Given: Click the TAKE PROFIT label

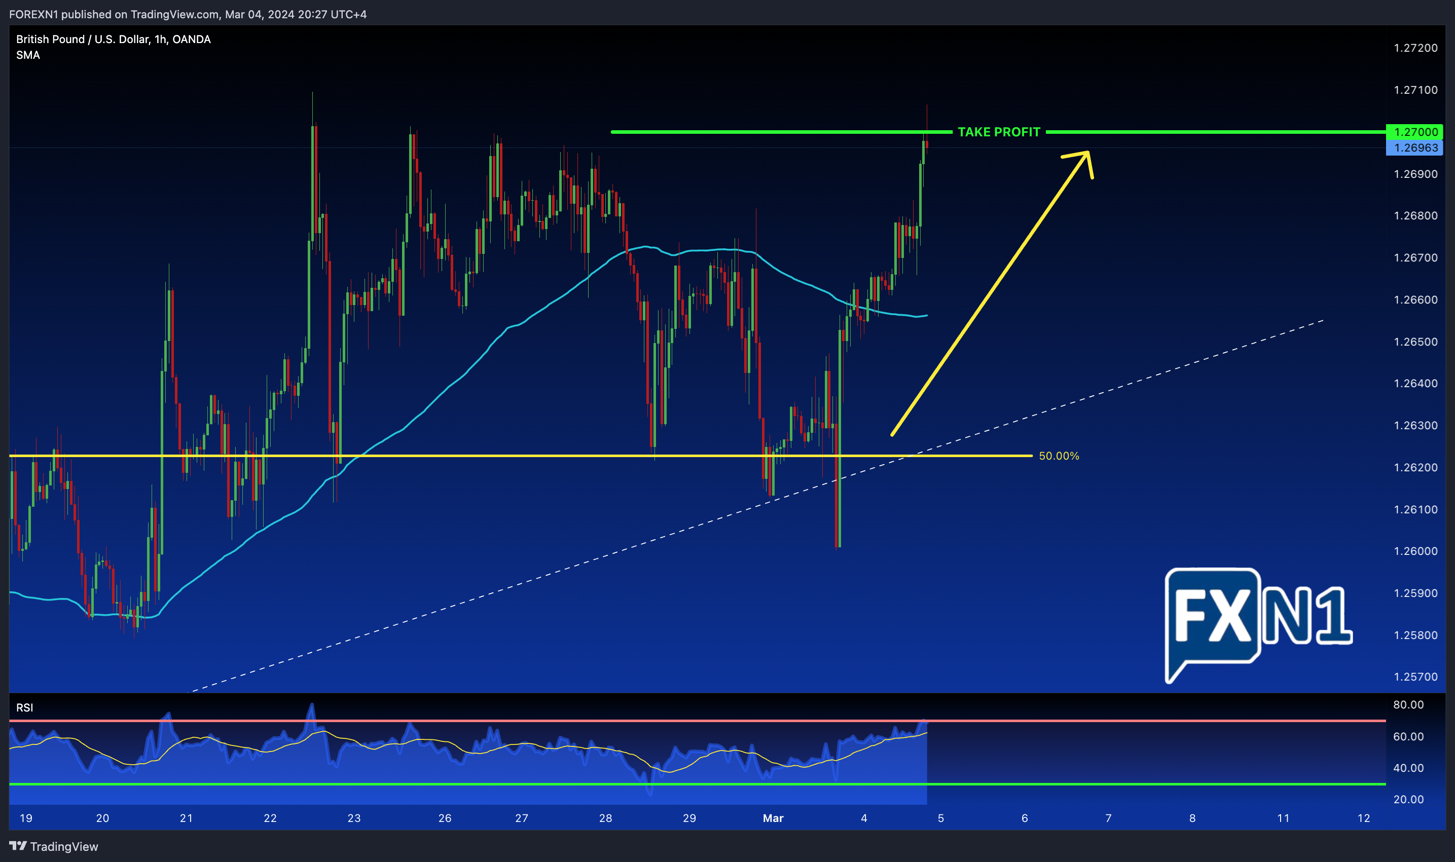Looking at the screenshot, I should click(x=999, y=132).
